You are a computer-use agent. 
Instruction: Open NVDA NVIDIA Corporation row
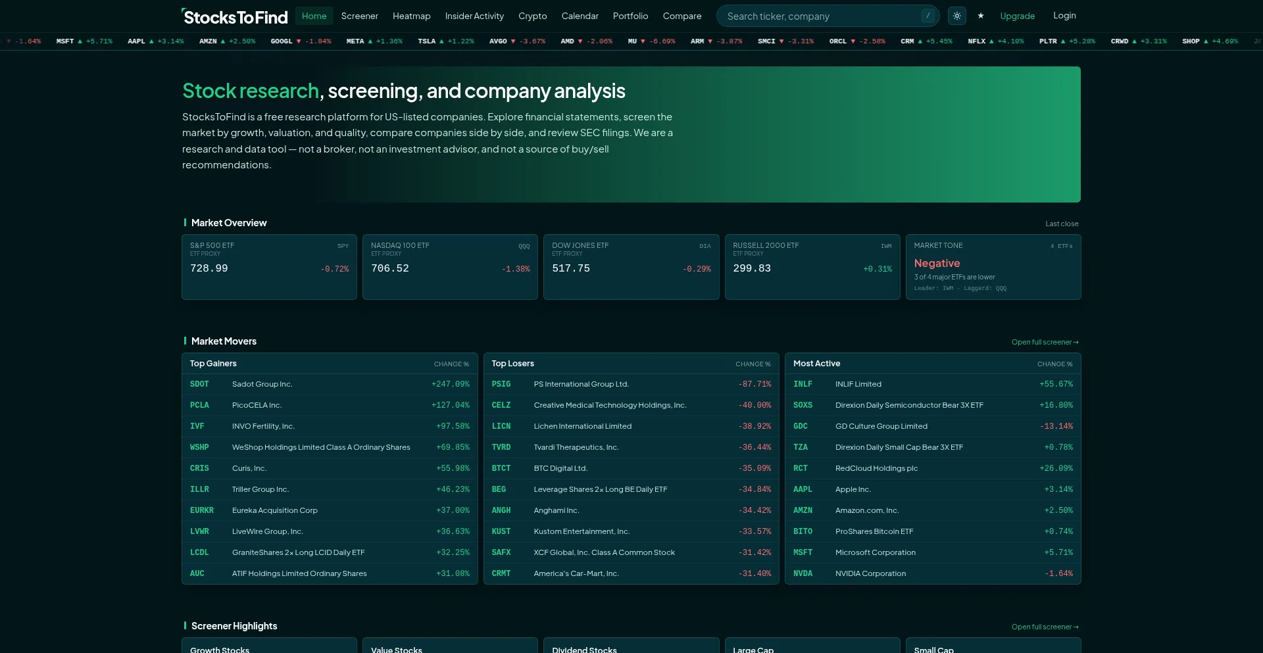click(933, 573)
